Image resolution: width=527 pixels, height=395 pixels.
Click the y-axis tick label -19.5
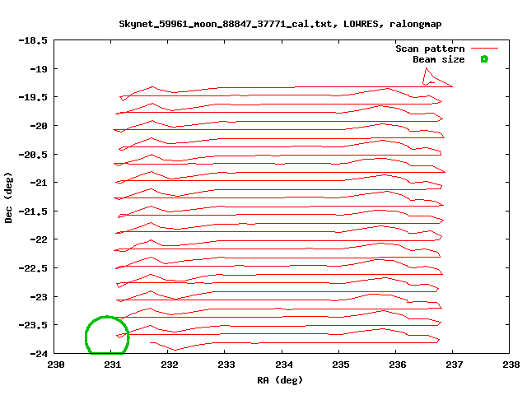(33, 97)
